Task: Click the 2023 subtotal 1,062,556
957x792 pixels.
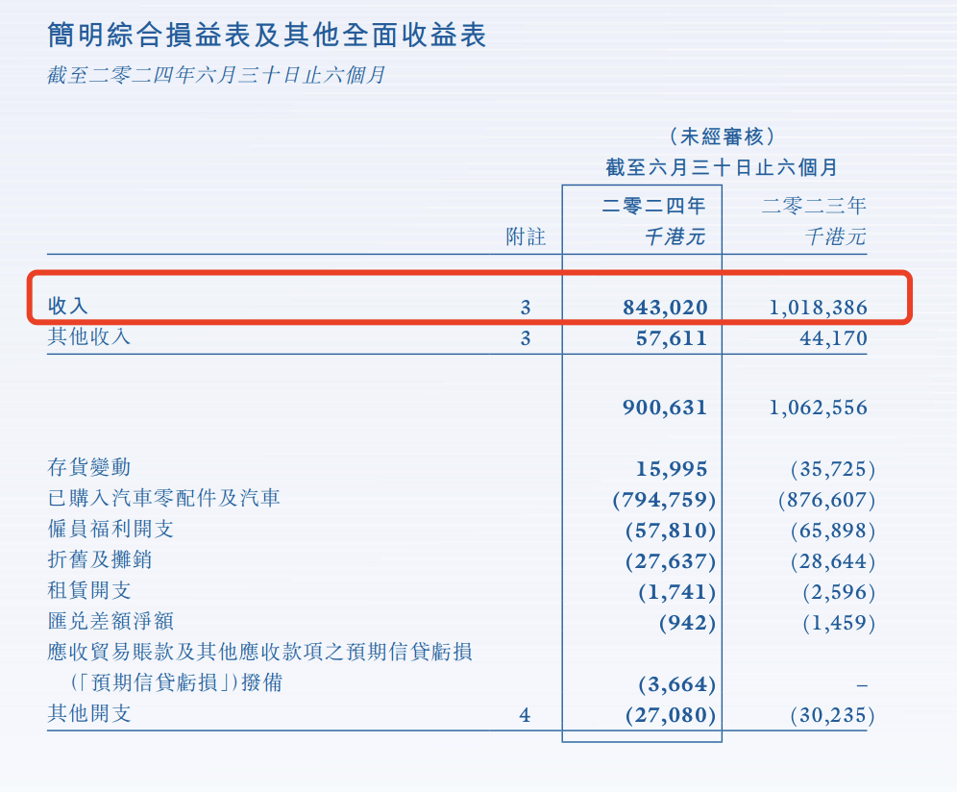Action: click(818, 408)
